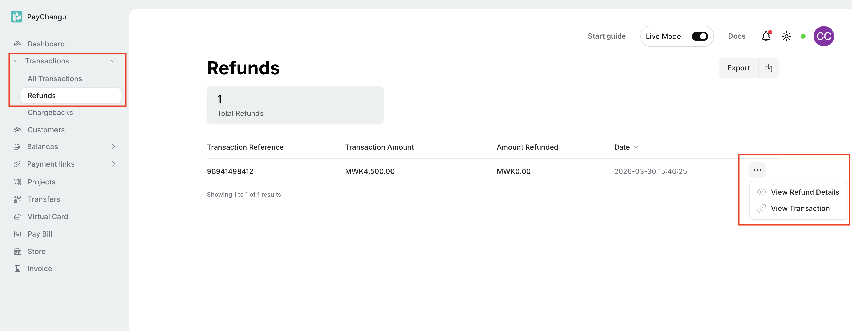The image size is (852, 331).
Task: Open Chargebacks in the sidebar
Action: [50, 112]
